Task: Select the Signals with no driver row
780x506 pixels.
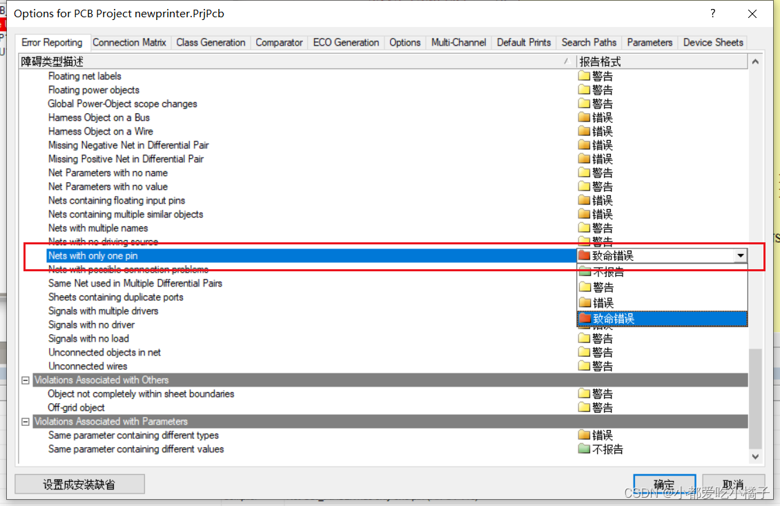Action: click(x=91, y=324)
